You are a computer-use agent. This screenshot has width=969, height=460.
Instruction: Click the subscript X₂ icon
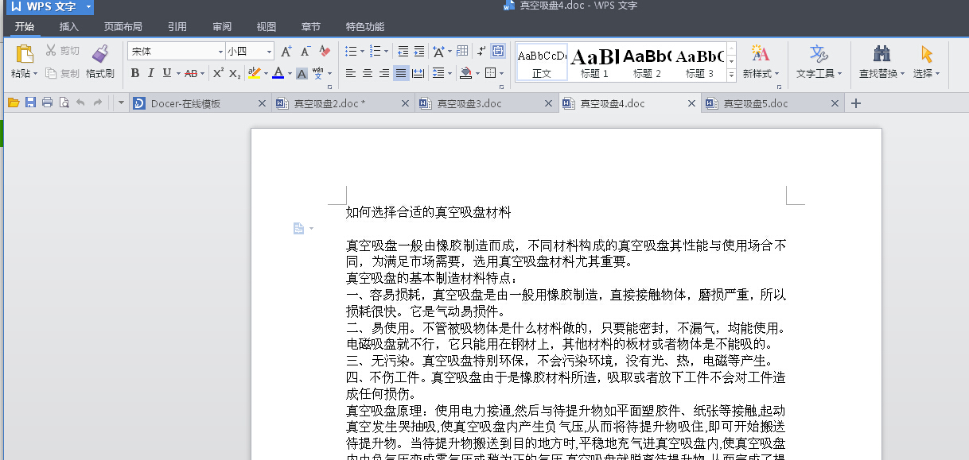(x=235, y=73)
